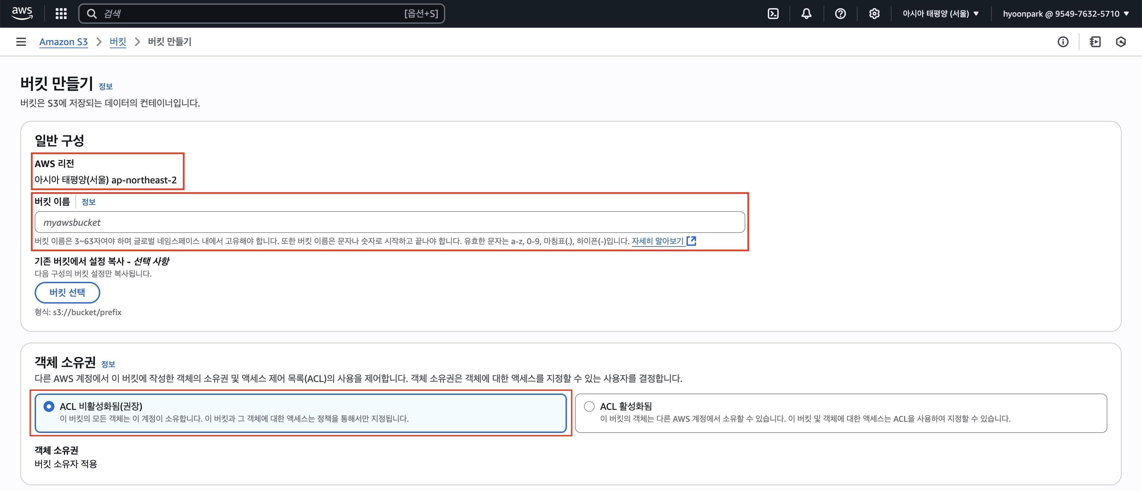Open the services grid menu icon
The height and width of the screenshot is (491, 1142).
point(61,14)
